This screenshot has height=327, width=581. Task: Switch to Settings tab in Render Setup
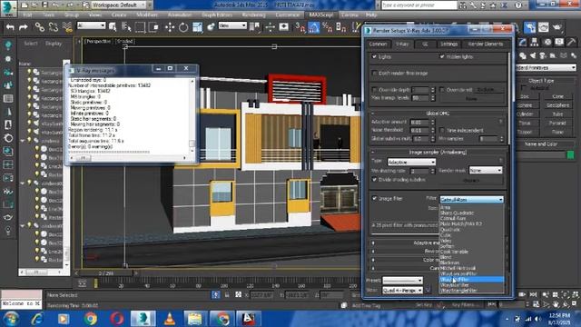point(448,45)
